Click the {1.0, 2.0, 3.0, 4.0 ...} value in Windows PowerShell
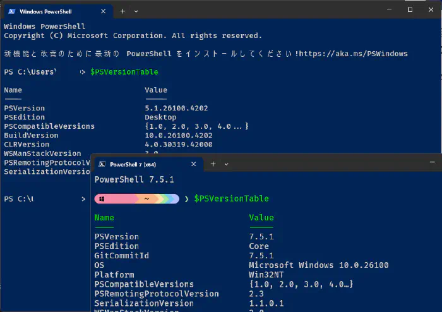This screenshot has height=312, width=442. coord(197,126)
